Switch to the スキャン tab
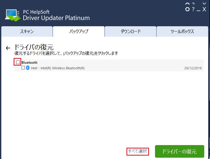The width and height of the screenshot is (210, 159). coord(27,31)
